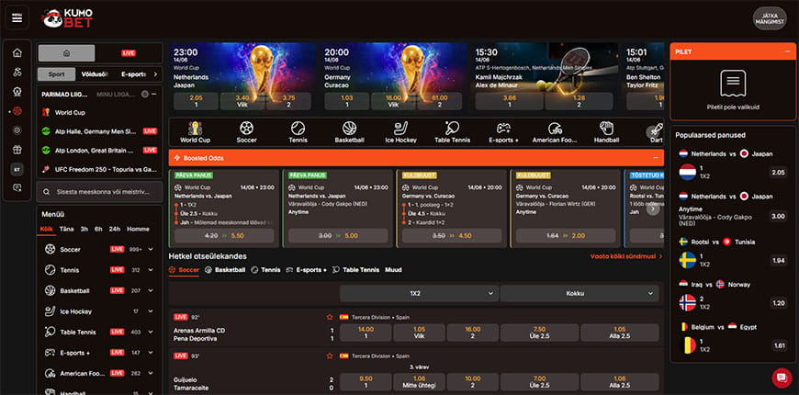The width and height of the screenshot is (799, 395).
Task: Select the Basketball category icon
Action: tap(350, 132)
